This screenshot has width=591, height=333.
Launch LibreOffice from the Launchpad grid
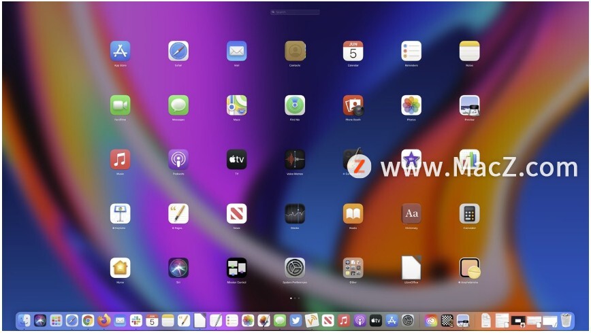pyautogui.click(x=411, y=268)
